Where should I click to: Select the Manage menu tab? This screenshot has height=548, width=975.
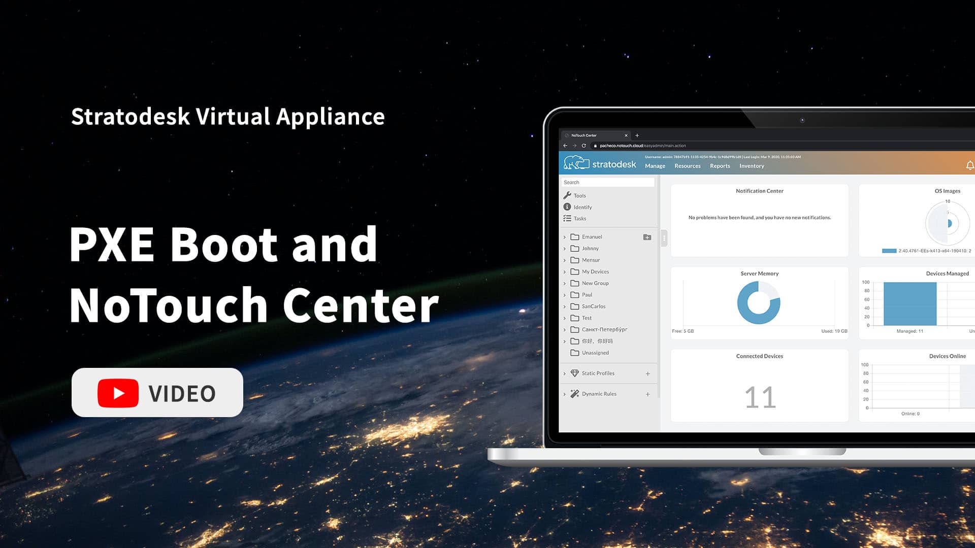[x=654, y=165]
